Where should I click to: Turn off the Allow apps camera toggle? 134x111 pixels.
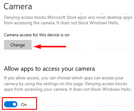[11, 104]
